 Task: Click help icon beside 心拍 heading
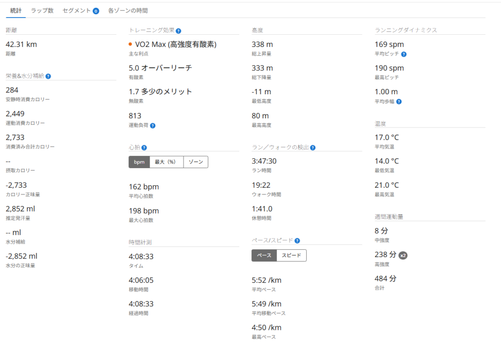point(144,148)
